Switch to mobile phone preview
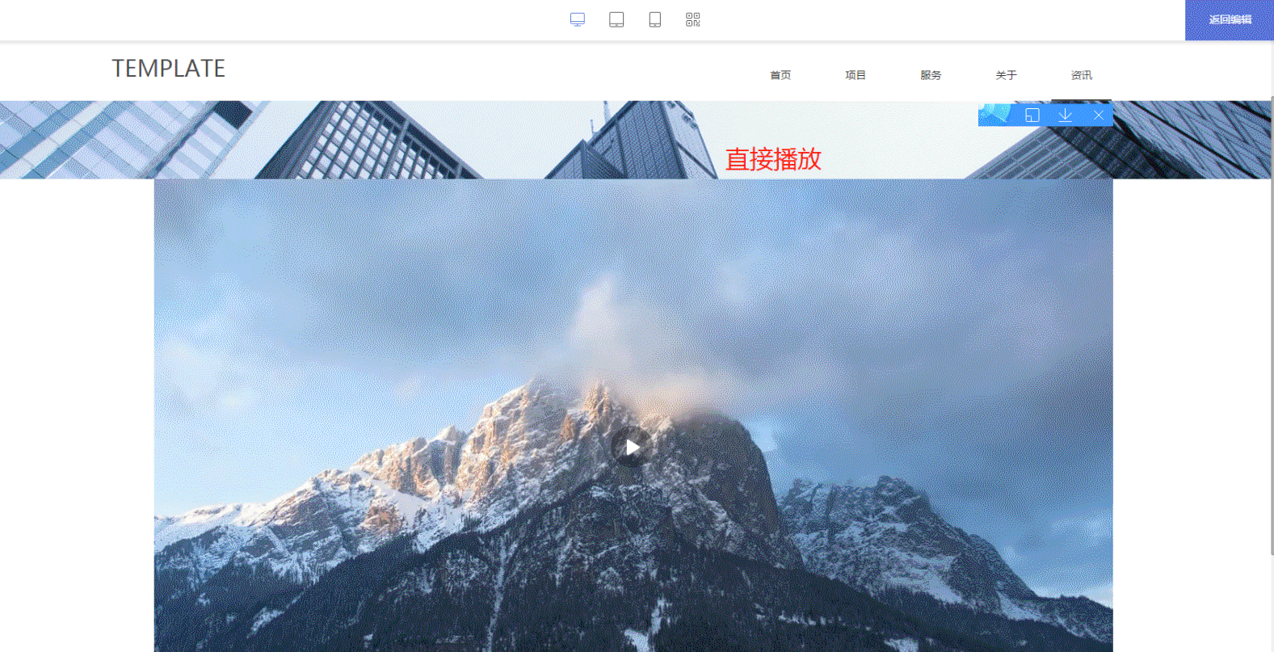Image resolution: width=1274 pixels, height=652 pixels. [x=655, y=19]
